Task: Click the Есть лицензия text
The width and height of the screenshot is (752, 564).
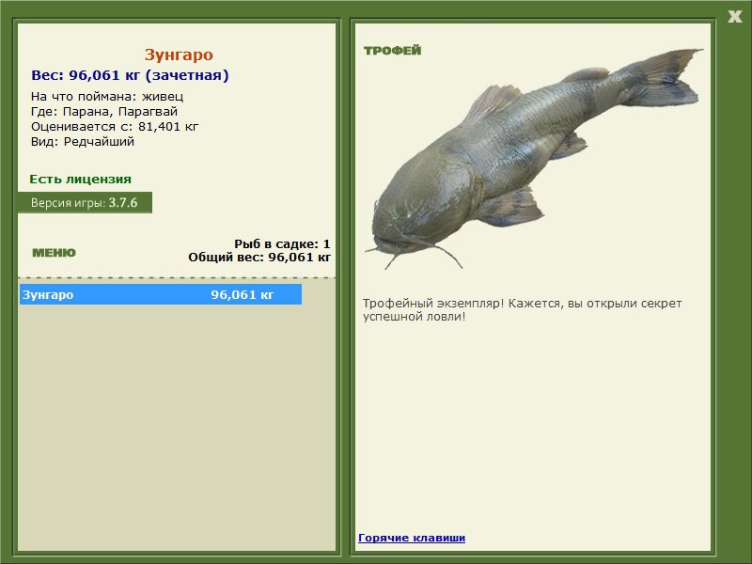Action: coord(80,179)
